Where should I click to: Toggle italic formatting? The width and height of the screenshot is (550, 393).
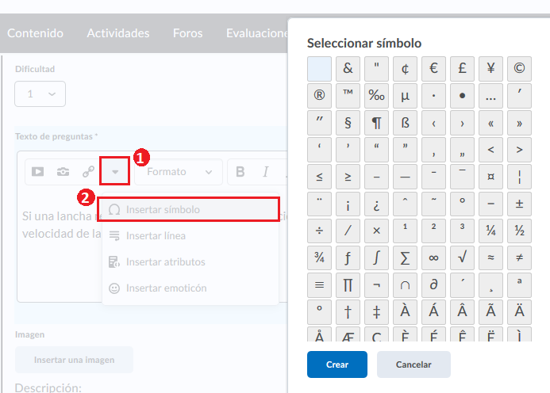[266, 171]
